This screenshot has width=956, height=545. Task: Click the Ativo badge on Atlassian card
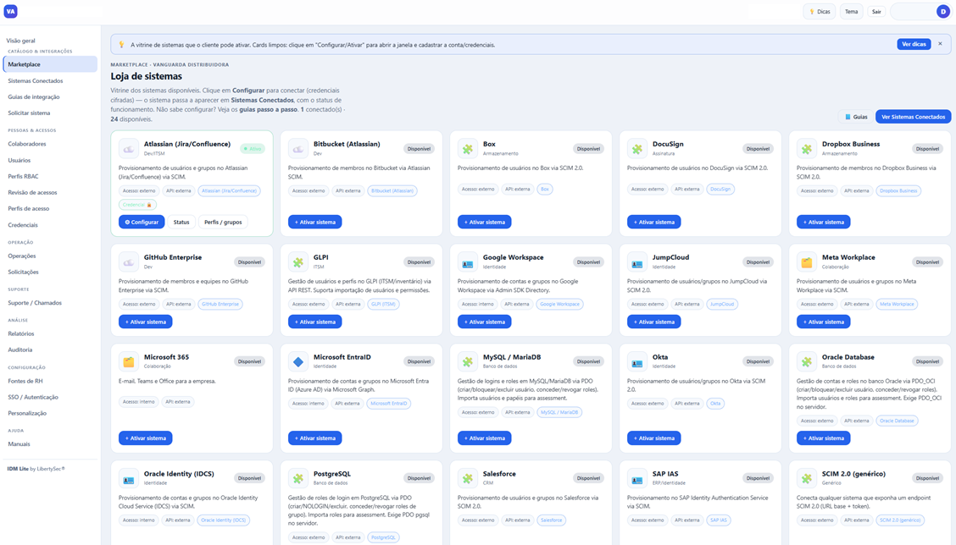tap(253, 149)
